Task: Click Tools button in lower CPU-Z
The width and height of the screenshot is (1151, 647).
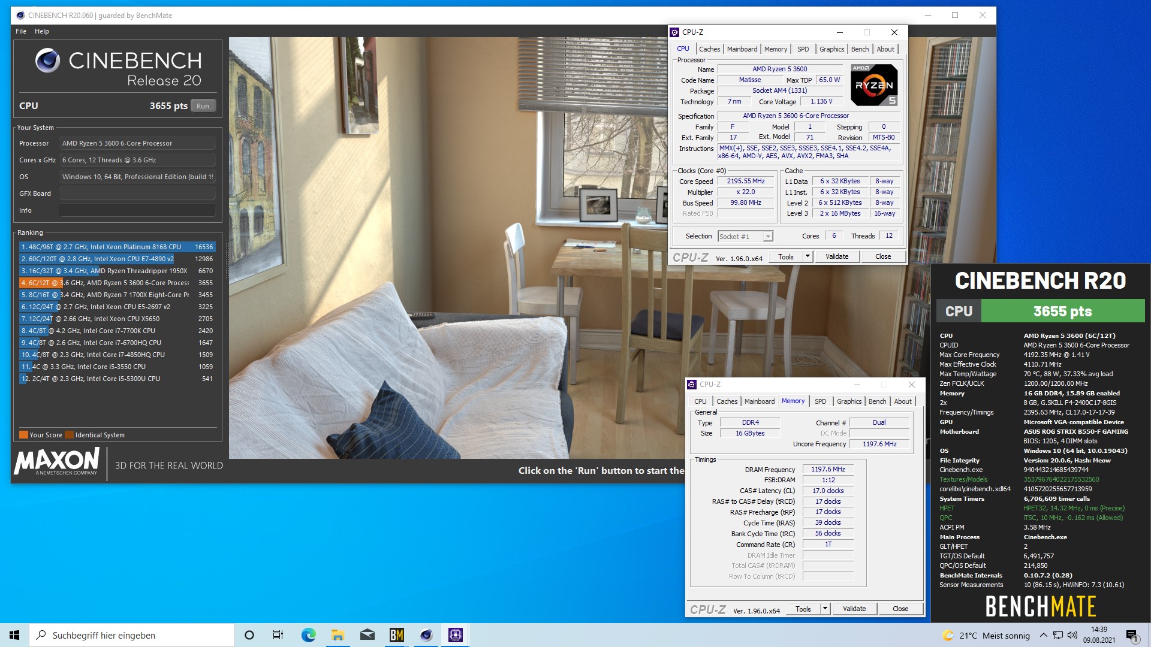Action: click(803, 609)
